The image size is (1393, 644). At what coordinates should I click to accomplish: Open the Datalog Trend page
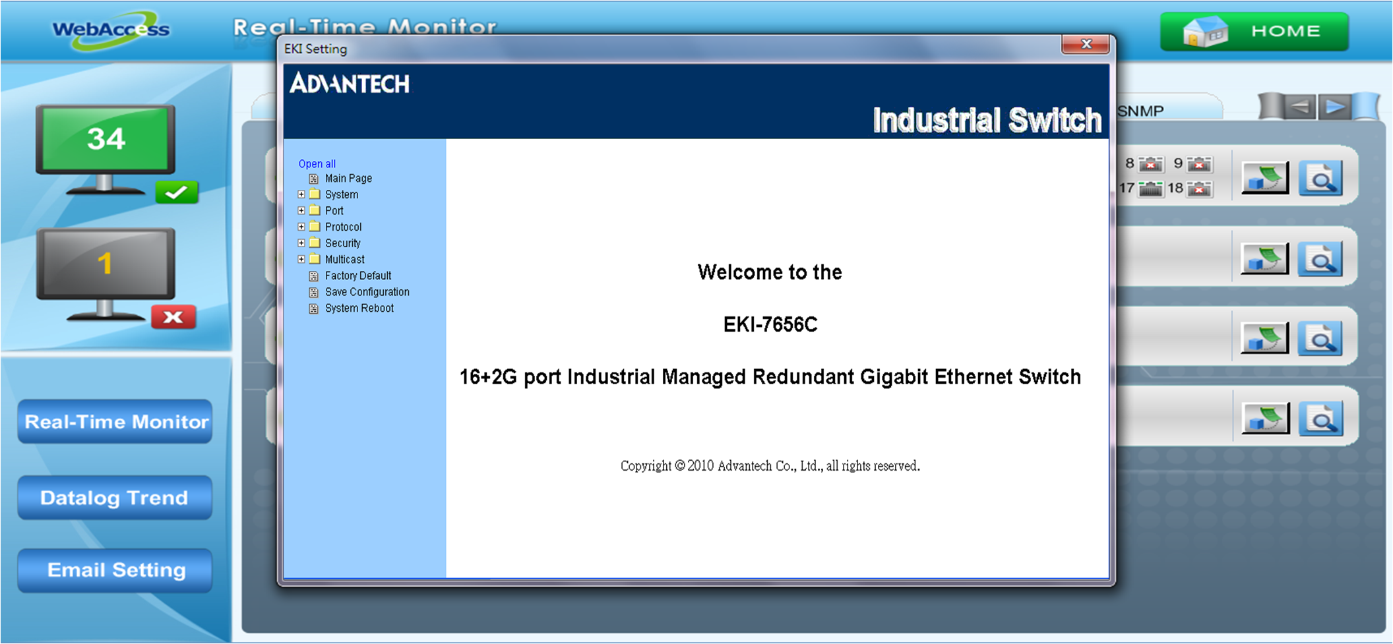[115, 498]
